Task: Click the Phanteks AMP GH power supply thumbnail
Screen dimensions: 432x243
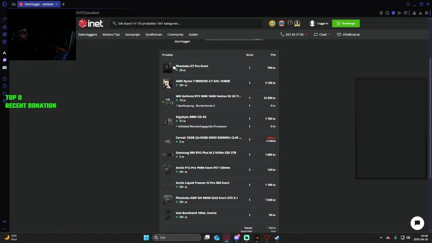Action: coord(167,200)
